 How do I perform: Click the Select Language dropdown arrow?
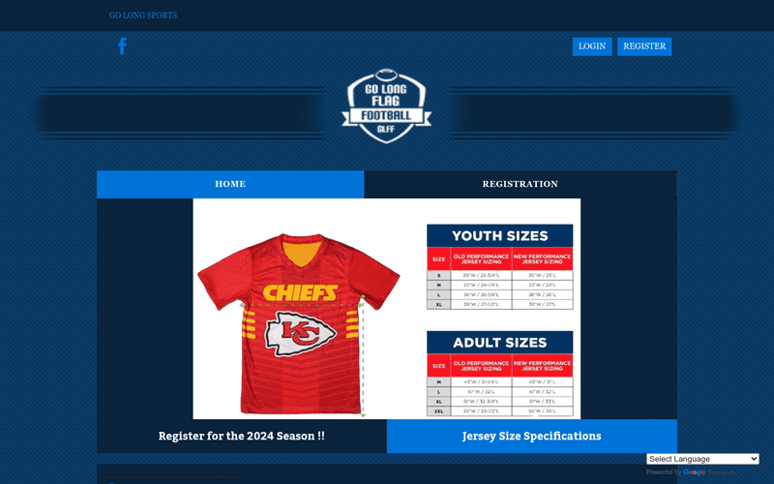(x=754, y=459)
